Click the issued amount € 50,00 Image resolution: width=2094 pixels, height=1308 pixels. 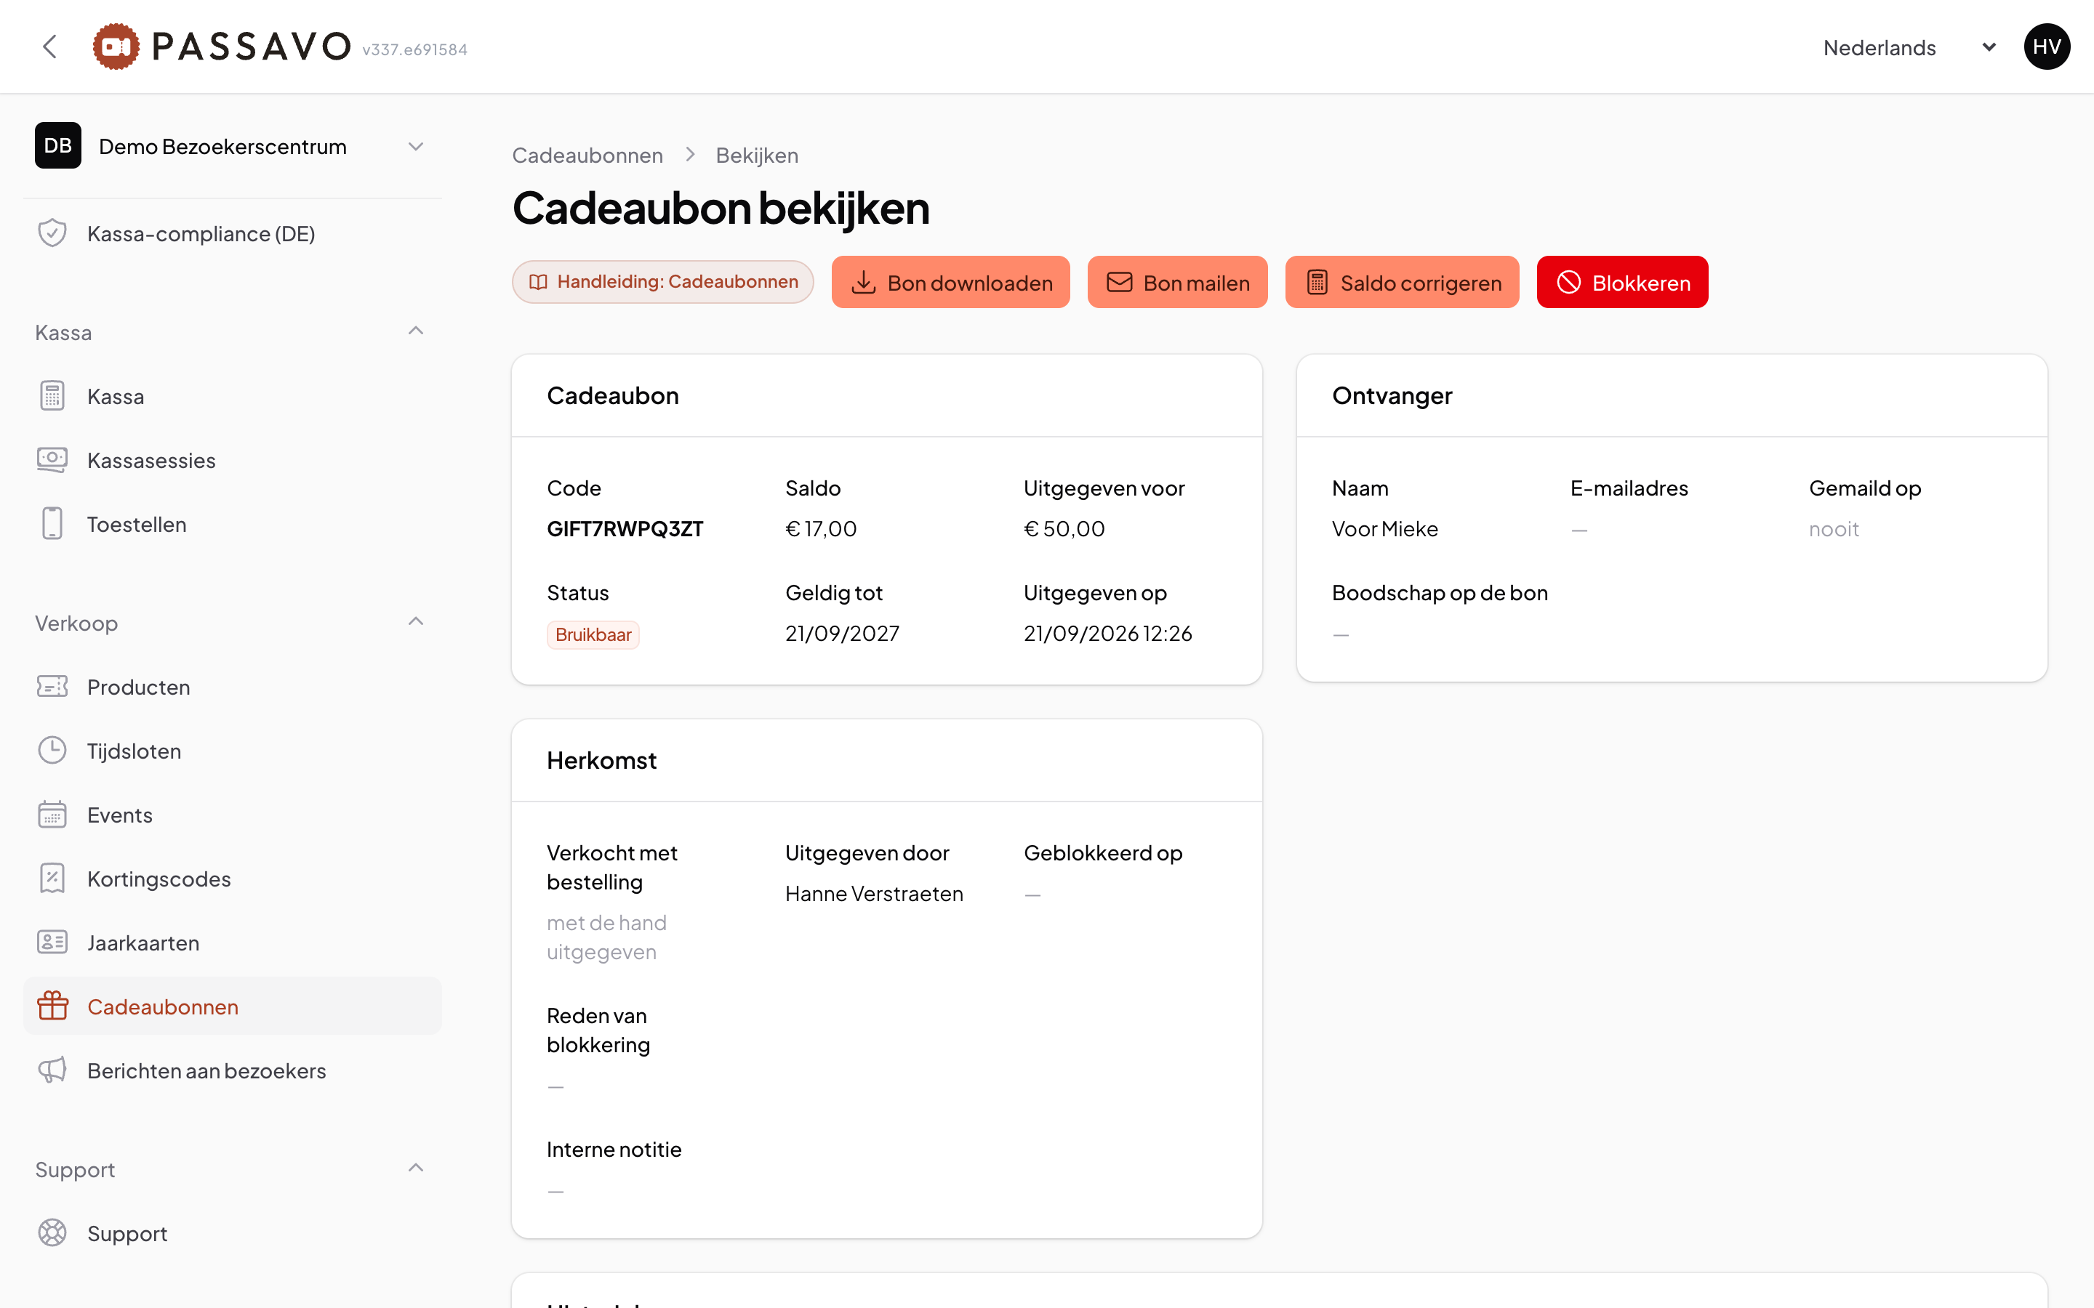(x=1064, y=528)
